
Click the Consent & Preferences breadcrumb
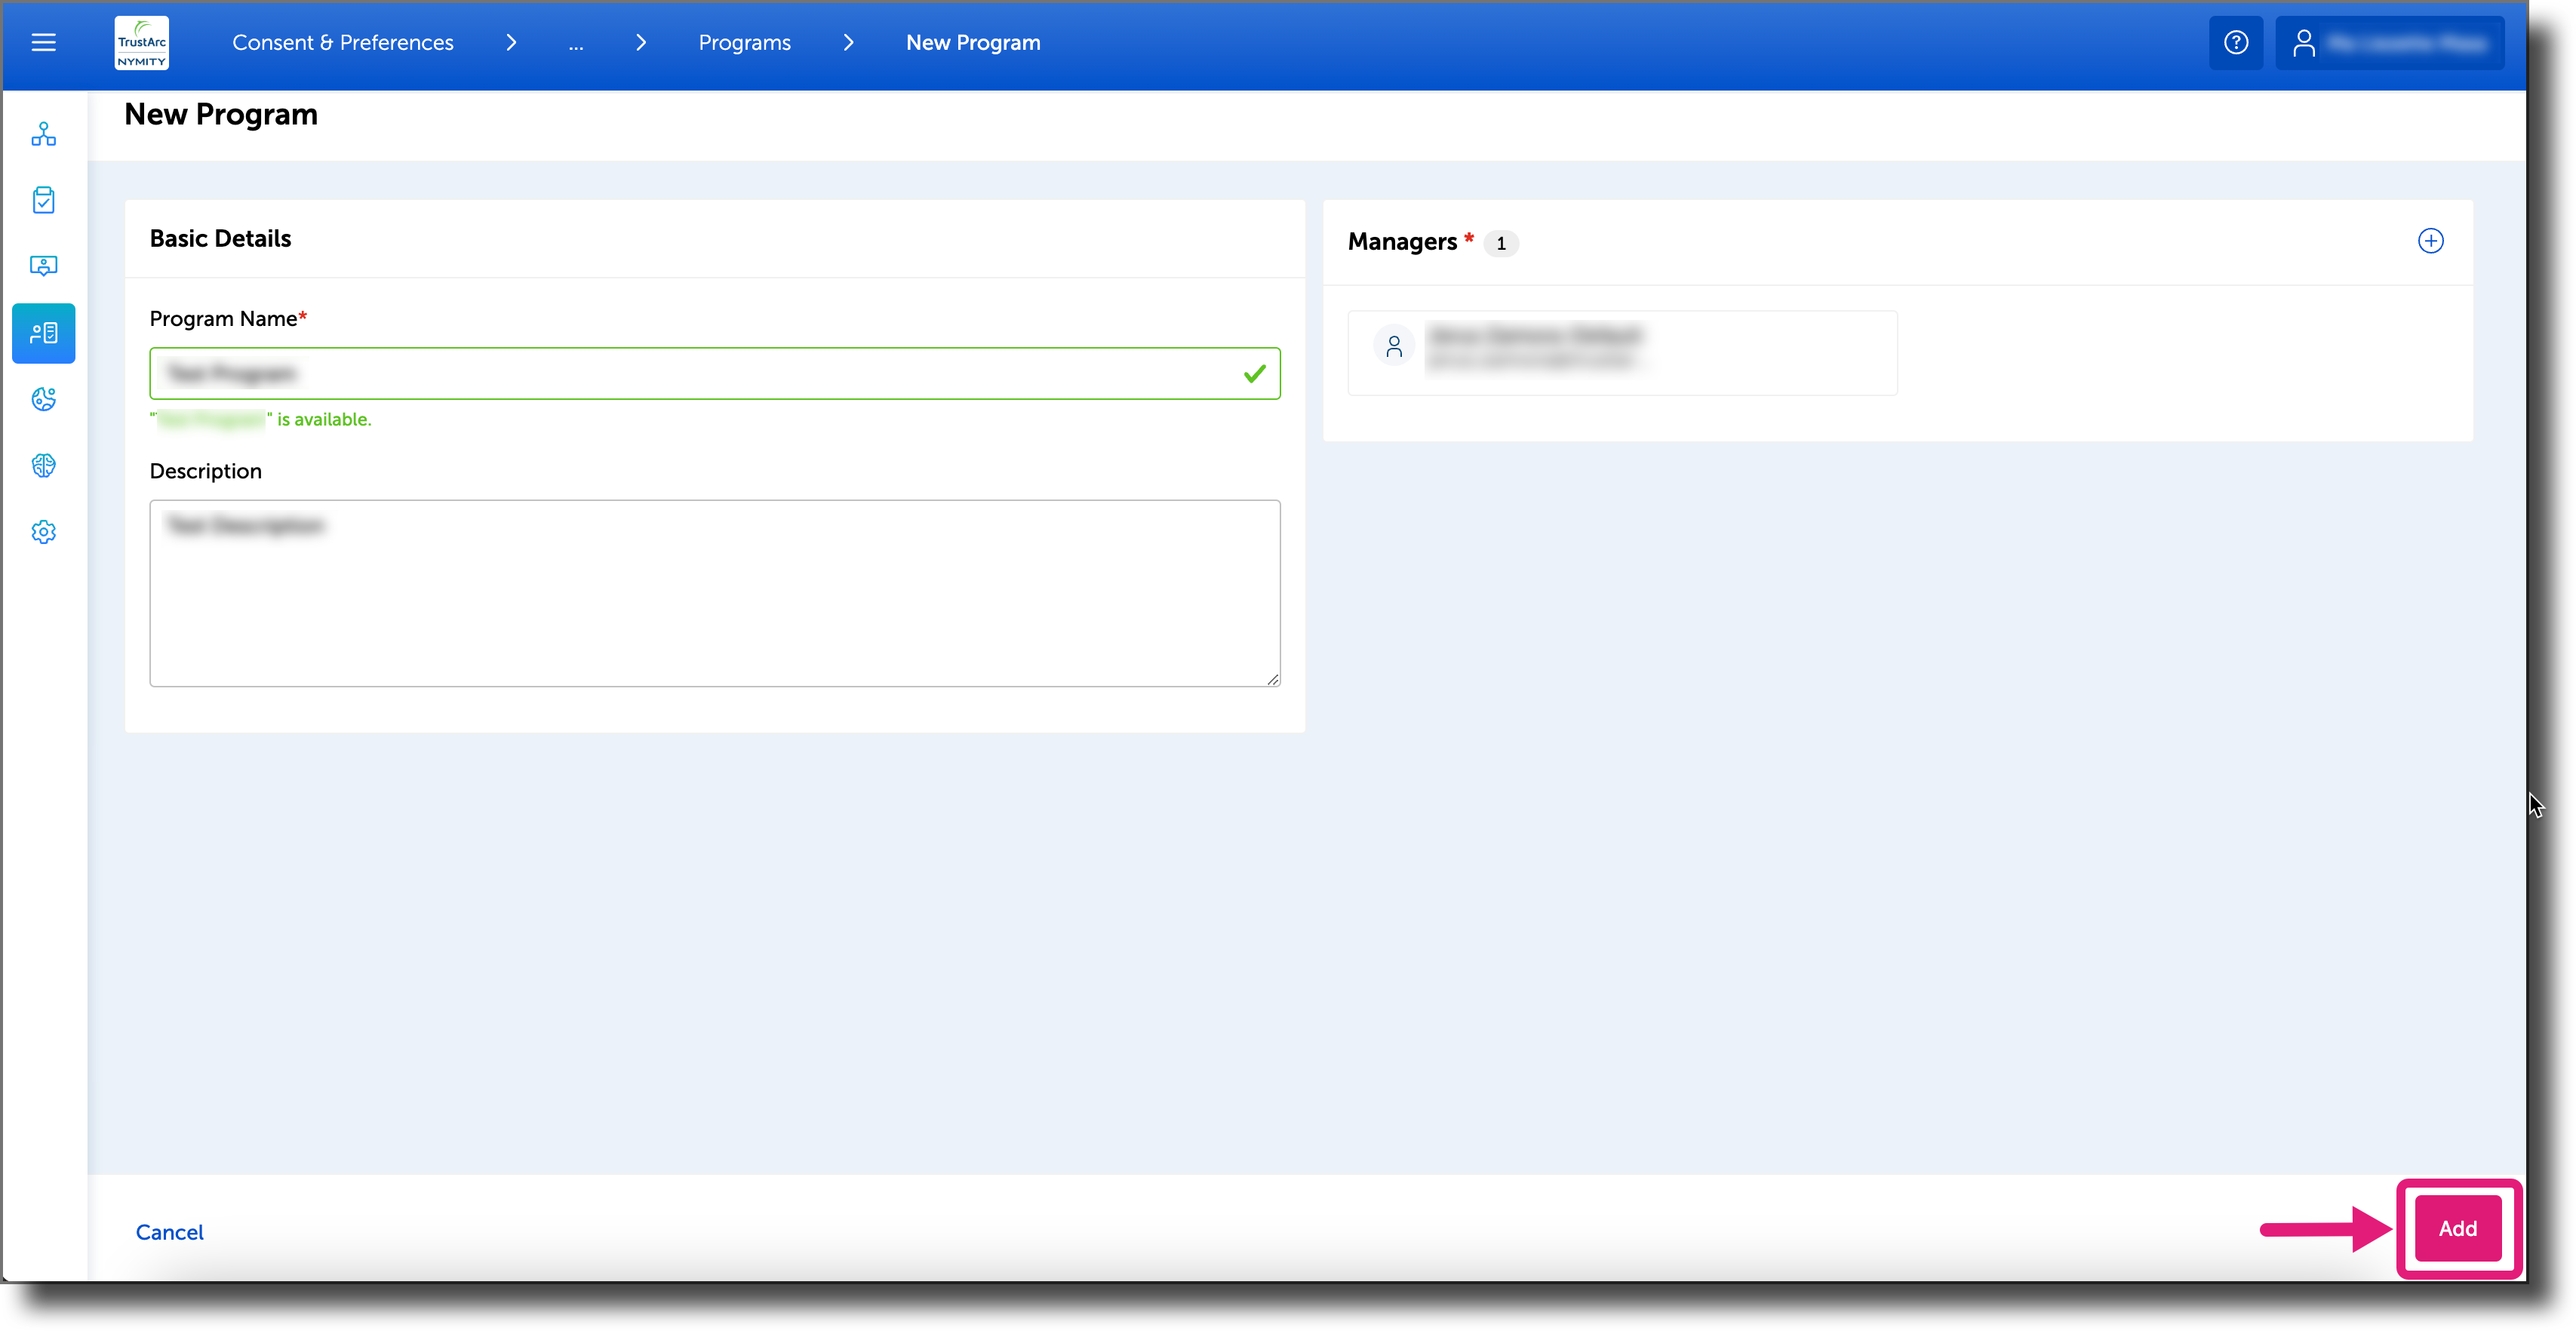[x=343, y=43]
